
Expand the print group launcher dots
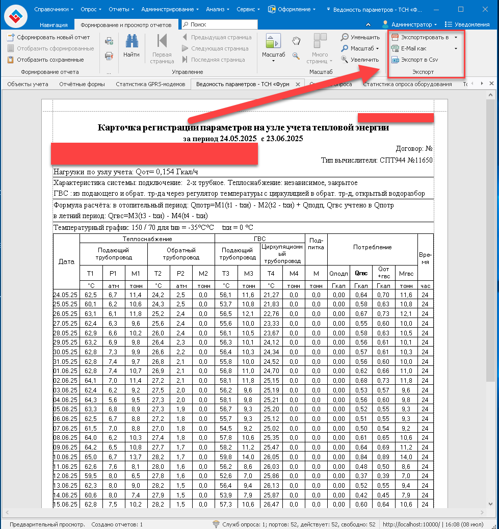(109, 72)
